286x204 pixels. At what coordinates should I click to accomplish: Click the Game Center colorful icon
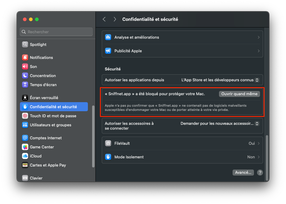click(x=25, y=147)
